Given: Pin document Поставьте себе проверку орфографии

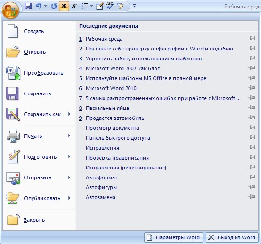Looking at the screenshot, I should [252, 48].
